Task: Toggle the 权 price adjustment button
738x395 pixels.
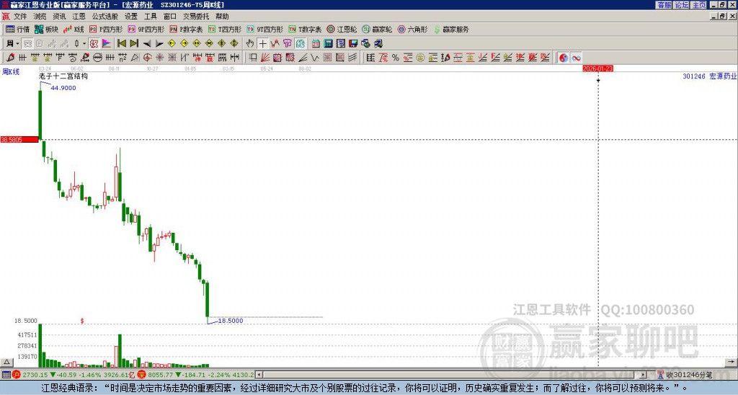Action: point(94,44)
